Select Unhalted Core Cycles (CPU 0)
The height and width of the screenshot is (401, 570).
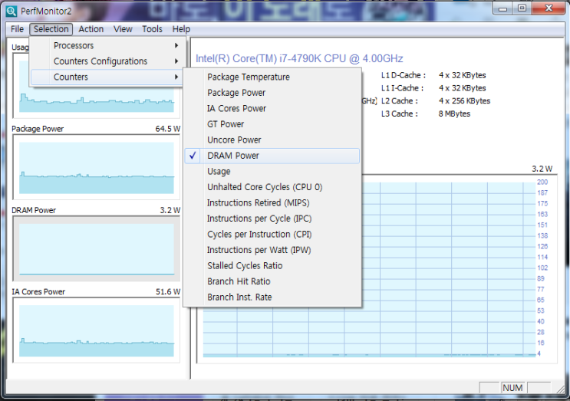point(272,187)
